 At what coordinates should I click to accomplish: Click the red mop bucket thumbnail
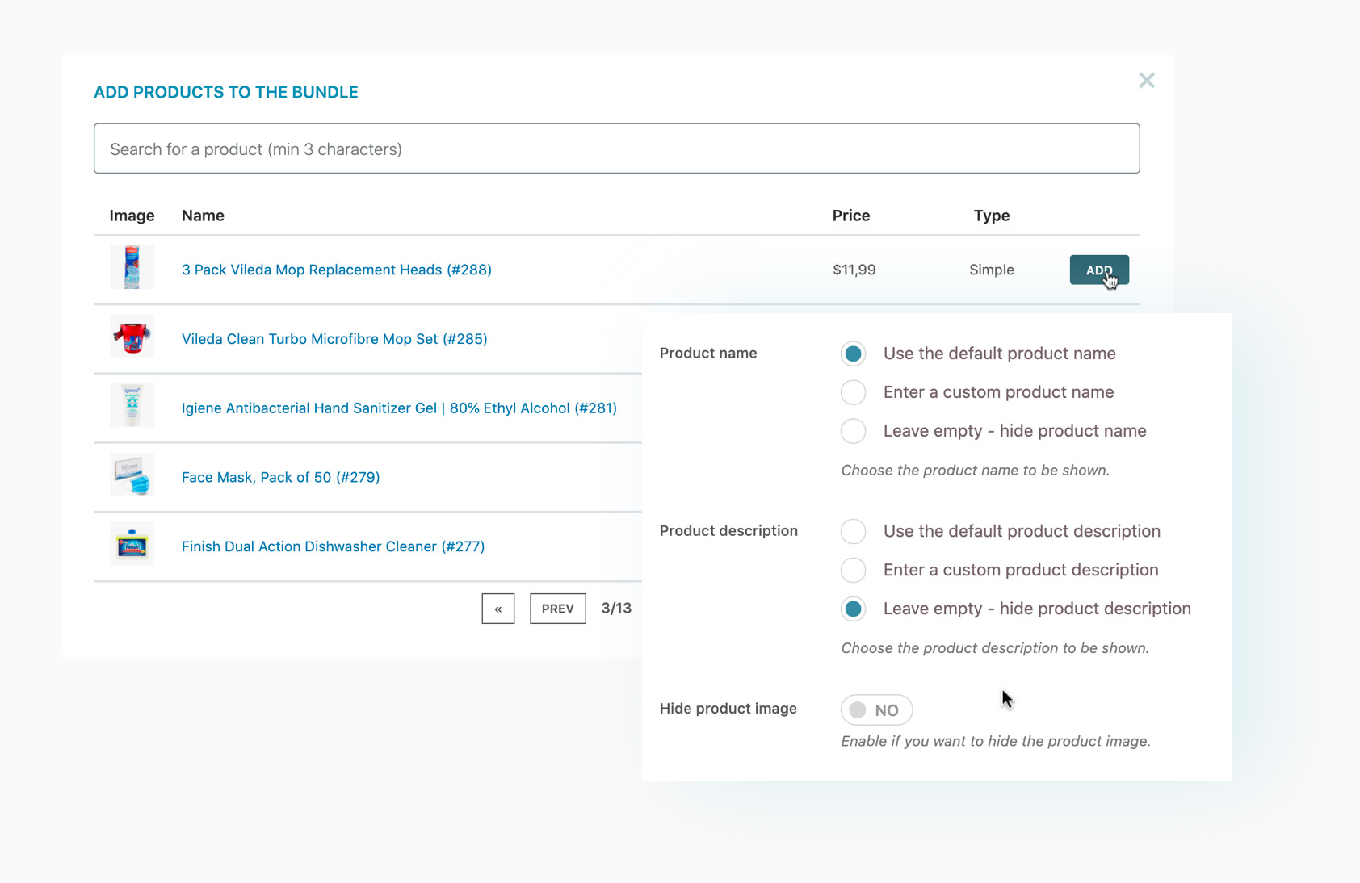pos(132,337)
